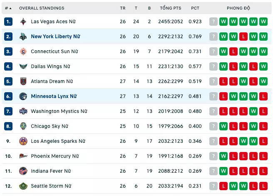Open the Las Vegas Aces Nữ team page

(x=53, y=22)
